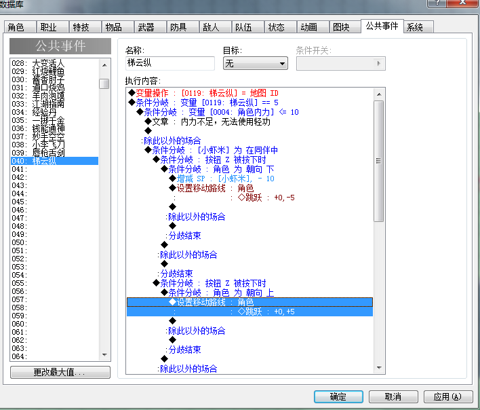This screenshot has width=480, height=410.
Task: Select the 条件分歧 [0004: 角色内力] <= 10 line
Action: [x=249, y=112]
